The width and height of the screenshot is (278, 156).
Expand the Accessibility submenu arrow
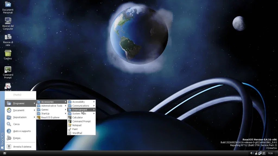[94, 102]
